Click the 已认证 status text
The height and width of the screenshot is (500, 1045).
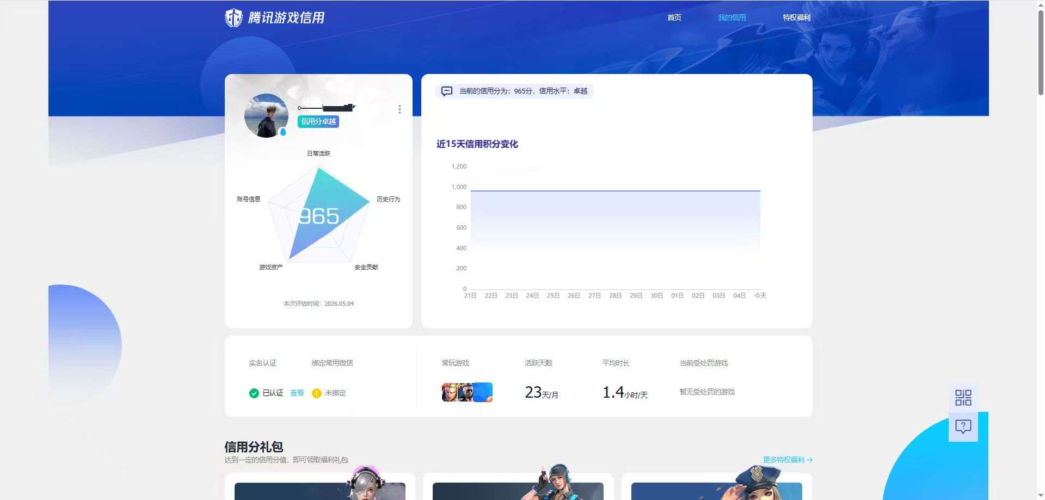[273, 393]
